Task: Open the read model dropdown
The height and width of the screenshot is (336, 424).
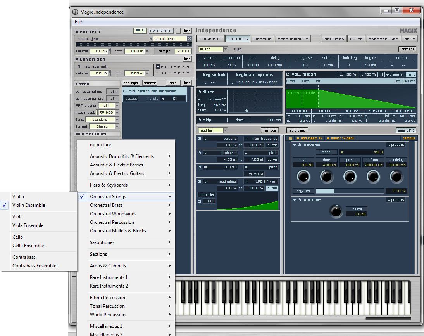Action: coord(117,113)
